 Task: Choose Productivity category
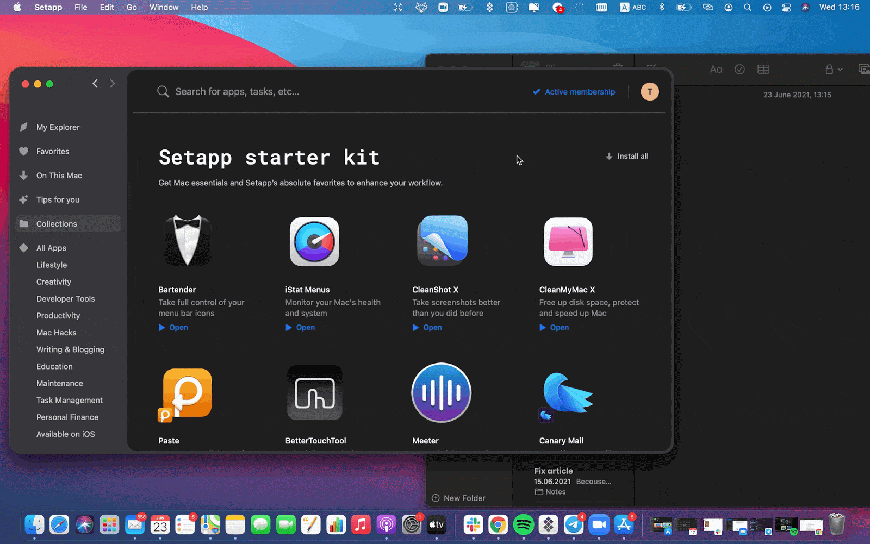58,315
